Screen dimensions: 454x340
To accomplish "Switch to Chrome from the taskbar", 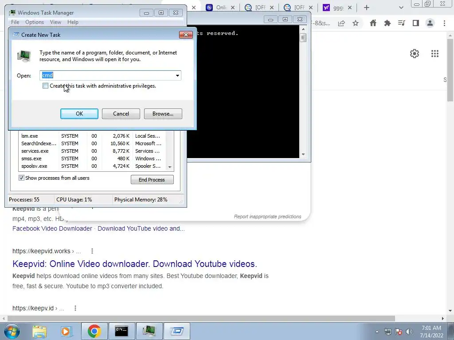I will [94, 331].
